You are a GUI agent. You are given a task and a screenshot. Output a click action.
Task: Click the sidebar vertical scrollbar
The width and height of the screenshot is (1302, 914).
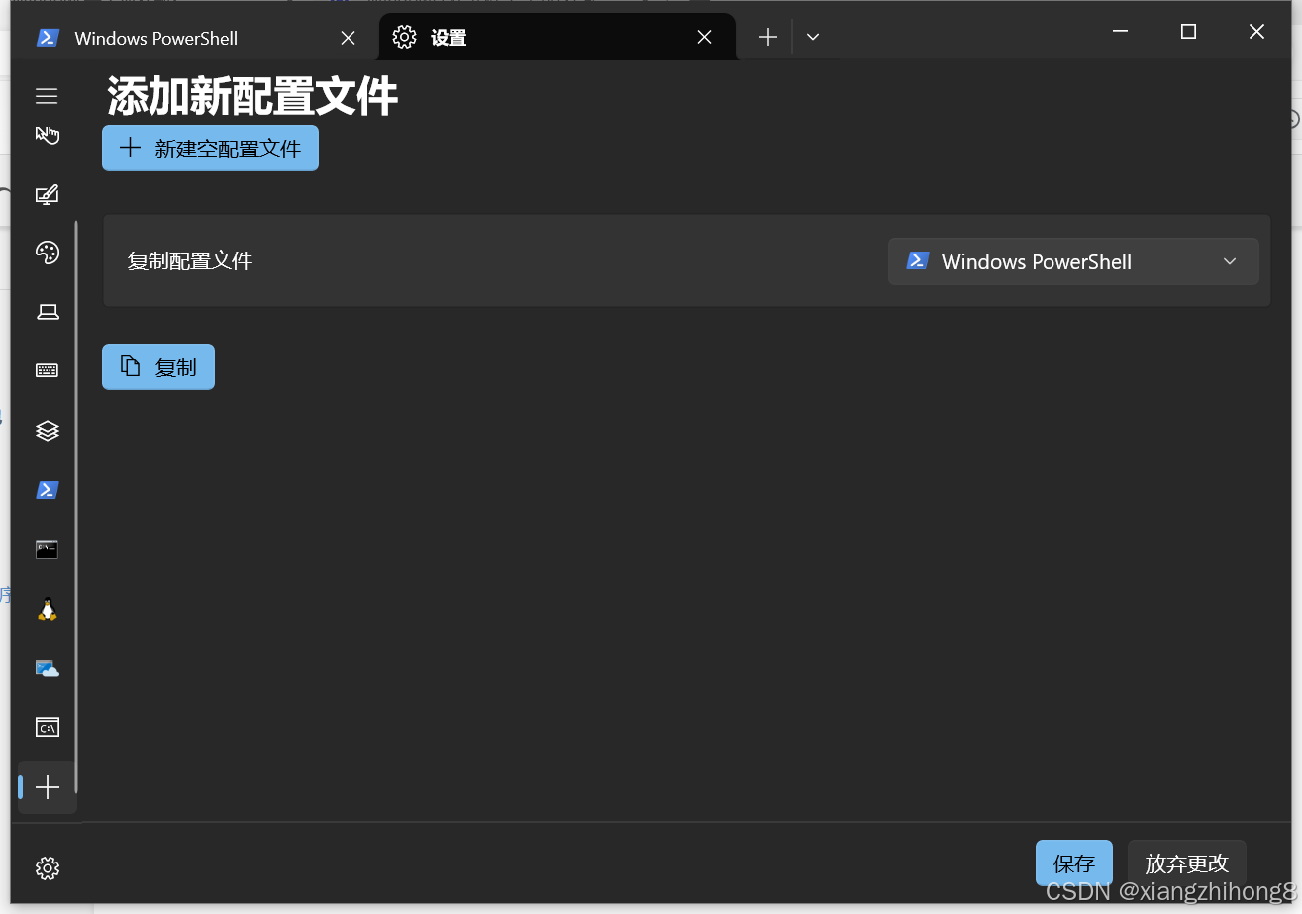(x=76, y=505)
